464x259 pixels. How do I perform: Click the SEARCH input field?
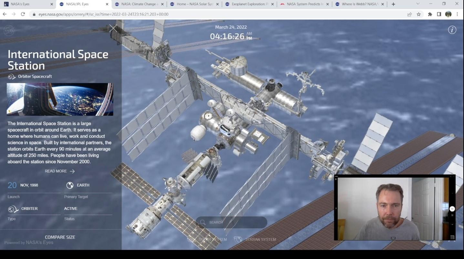(232, 222)
